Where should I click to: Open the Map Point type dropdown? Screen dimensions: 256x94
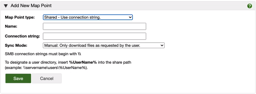point(88,17)
